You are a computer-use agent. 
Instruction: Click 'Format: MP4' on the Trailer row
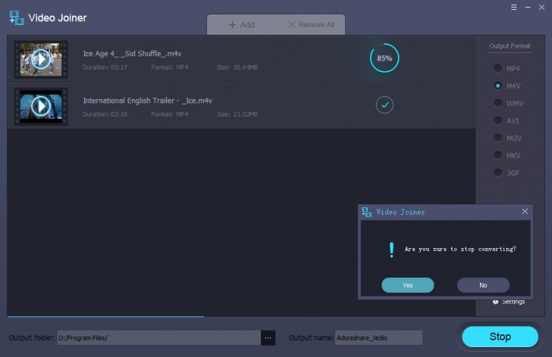(170, 114)
